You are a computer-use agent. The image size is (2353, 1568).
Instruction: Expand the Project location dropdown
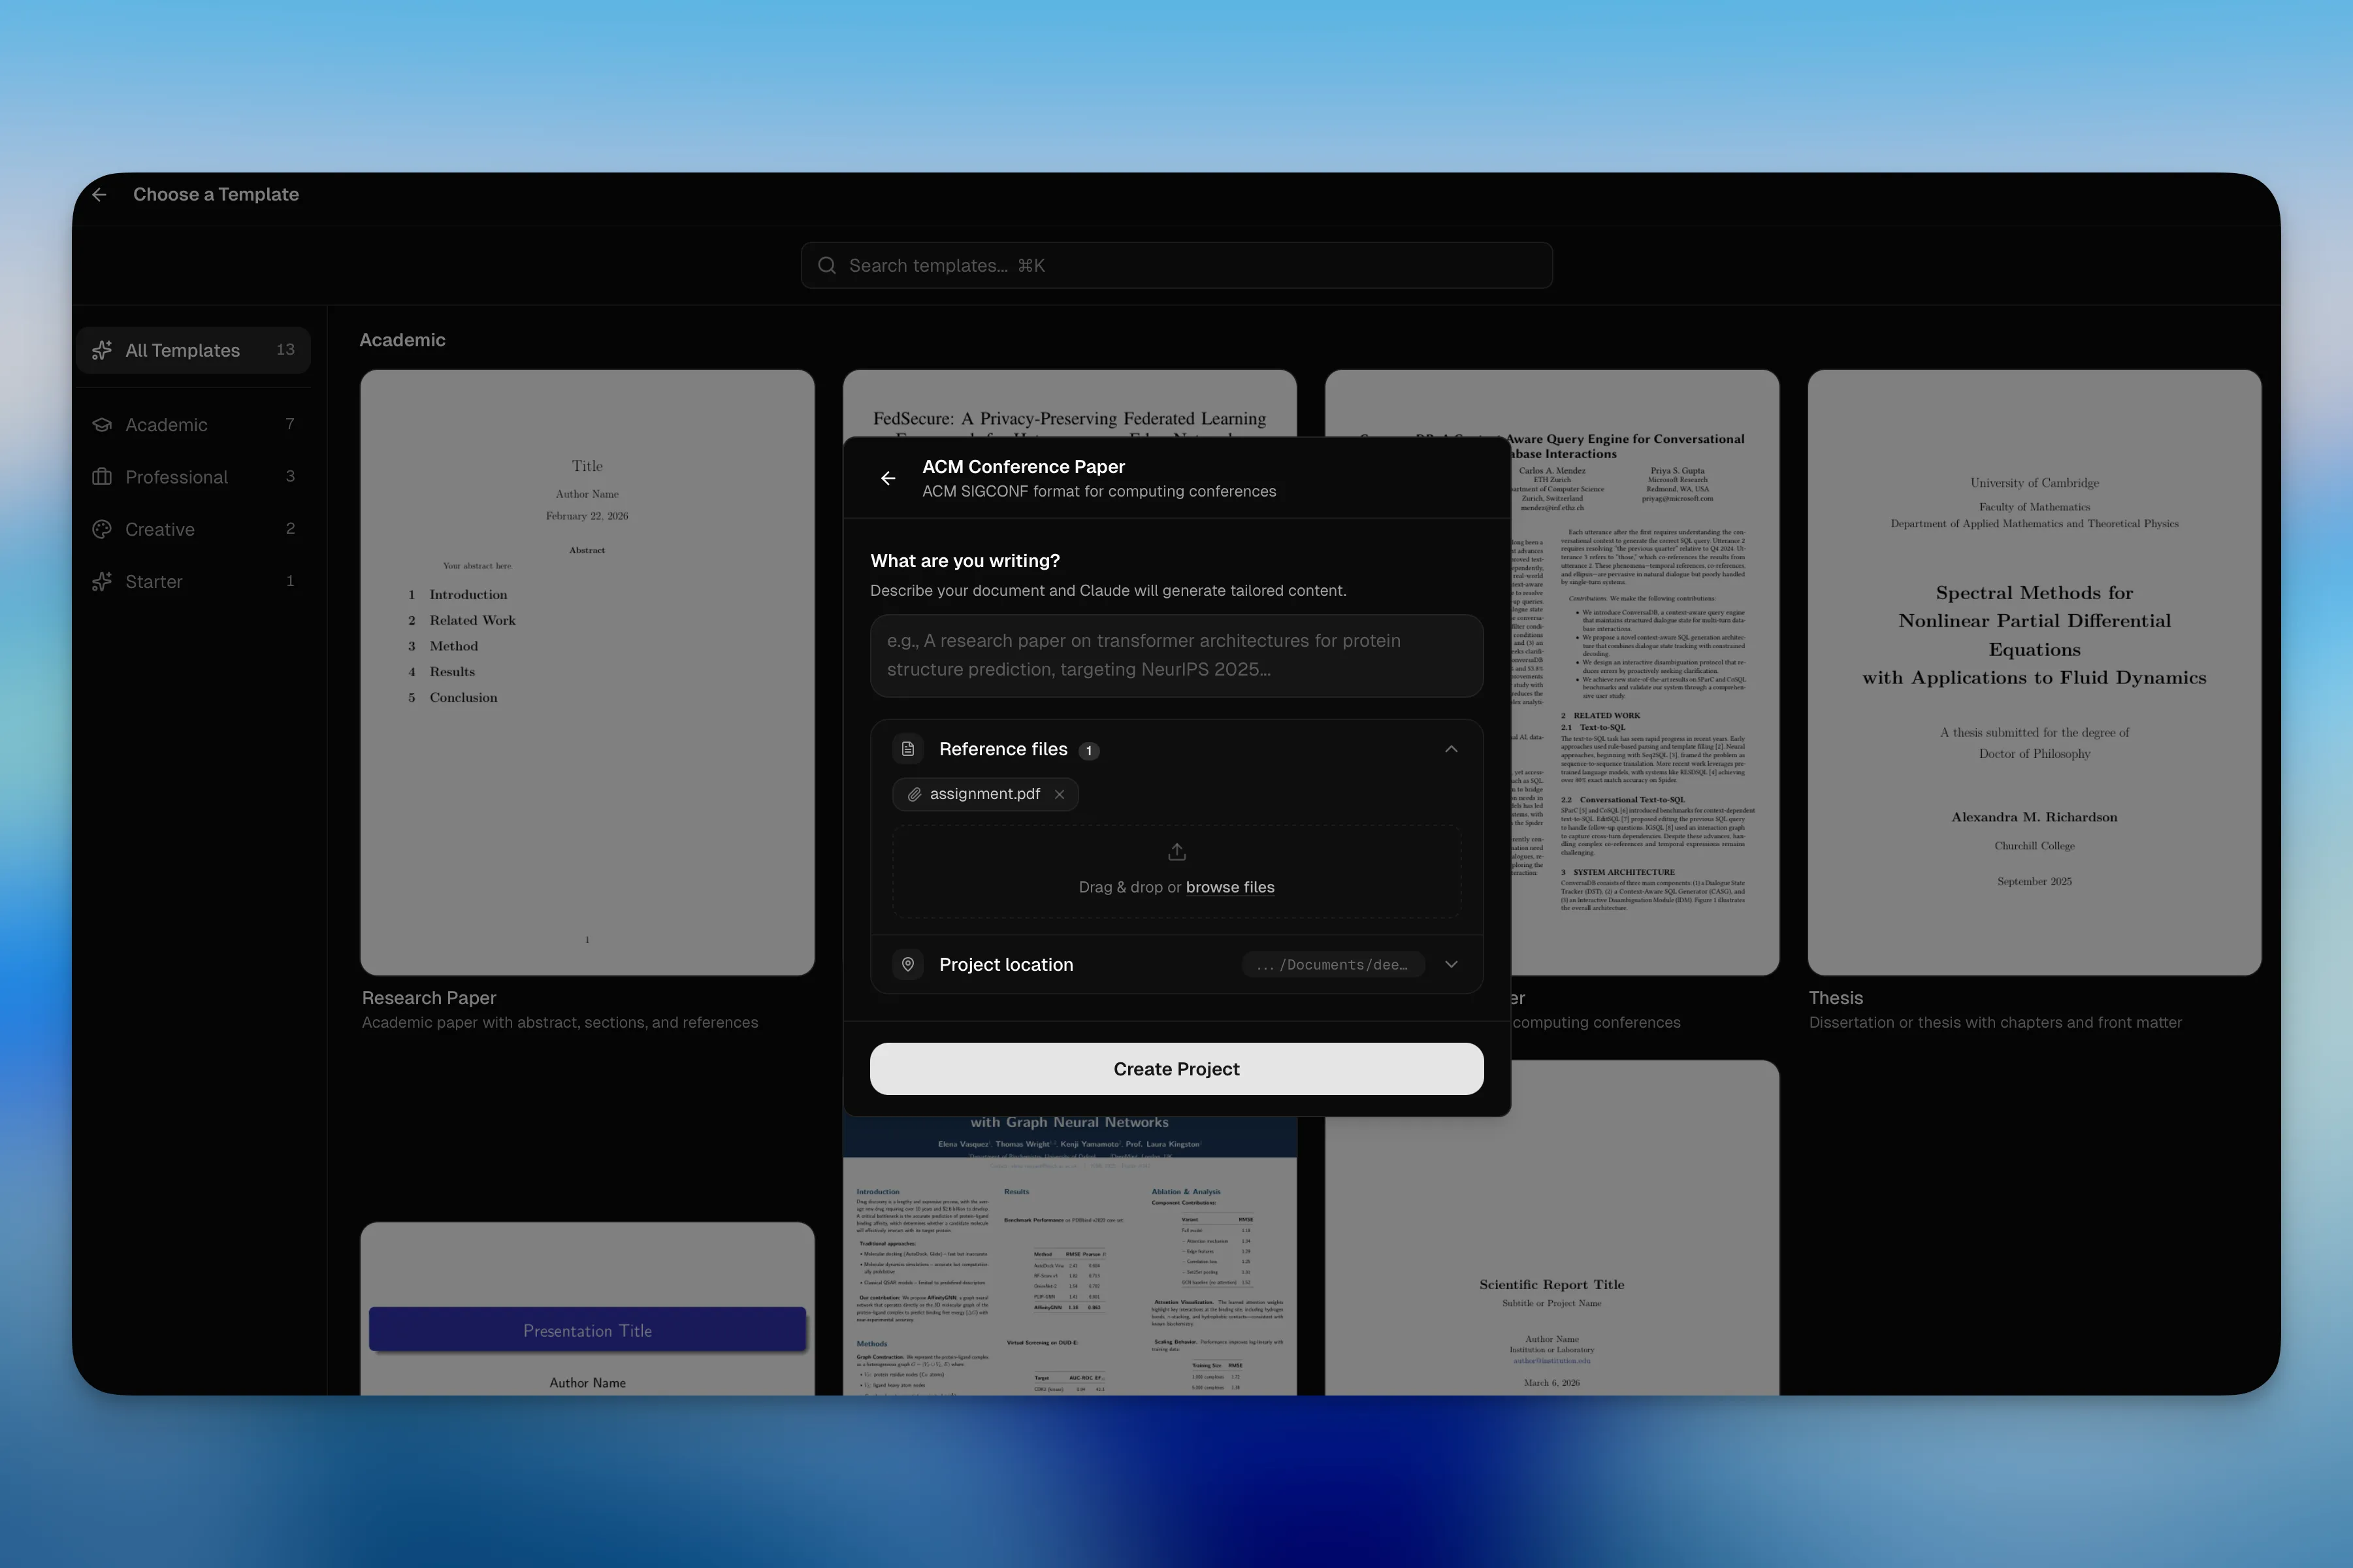coord(1452,964)
